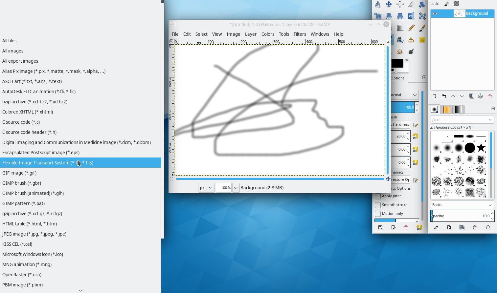
Task: Save tool options preset
Action: (x=380, y=227)
